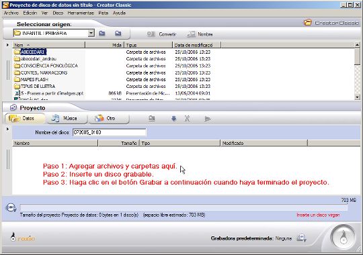Open the INFANTIL I PRIMÀRIA source dropdown
Viewport: 363px width, 255px height.
pyautogui.click(x=91, y=33)
